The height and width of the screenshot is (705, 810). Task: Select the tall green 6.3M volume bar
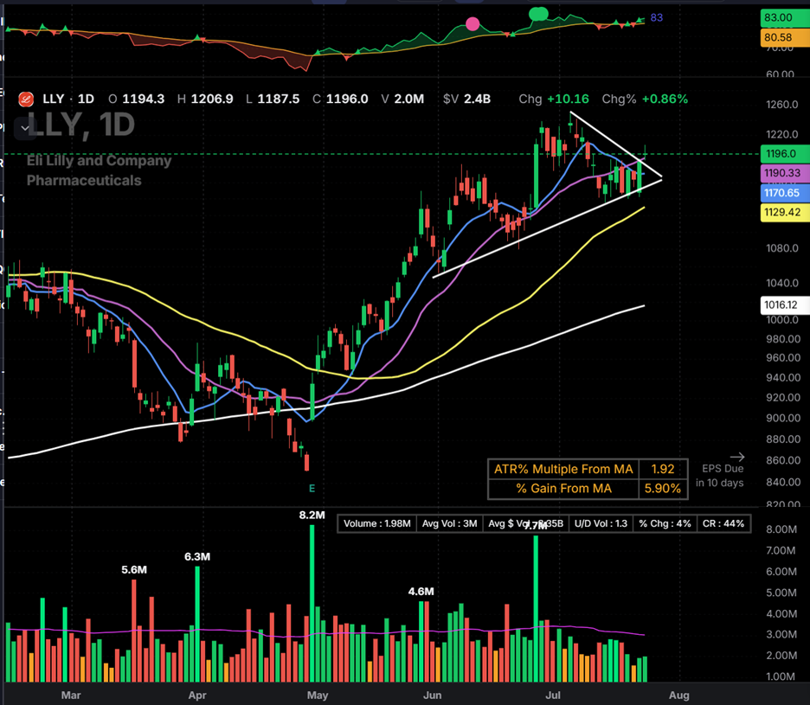197,624
